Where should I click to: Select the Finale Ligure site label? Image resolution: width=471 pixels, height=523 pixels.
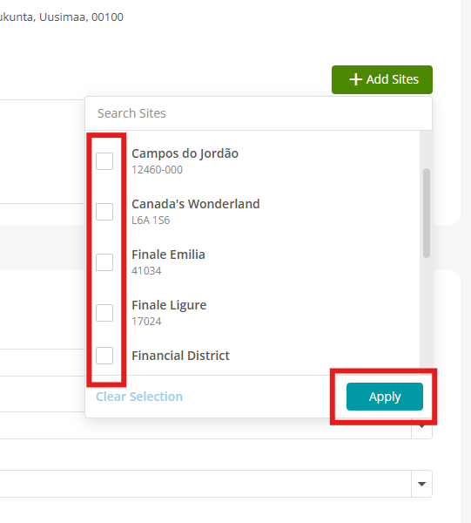(x=169, y=305)
